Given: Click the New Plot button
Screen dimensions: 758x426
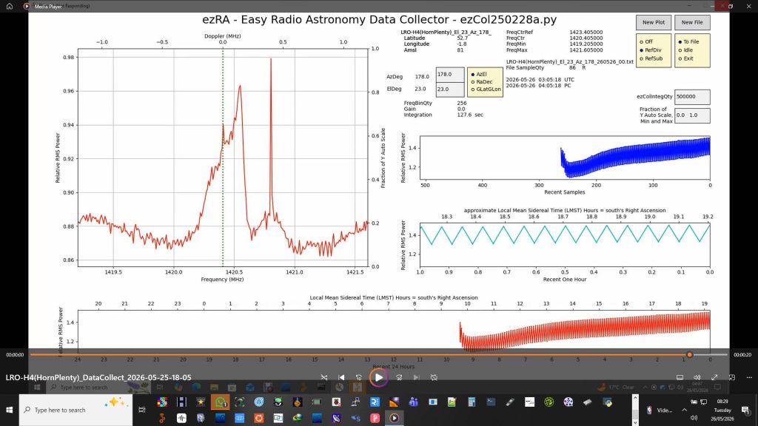Looking at the screenshot, I should [653, 22].
